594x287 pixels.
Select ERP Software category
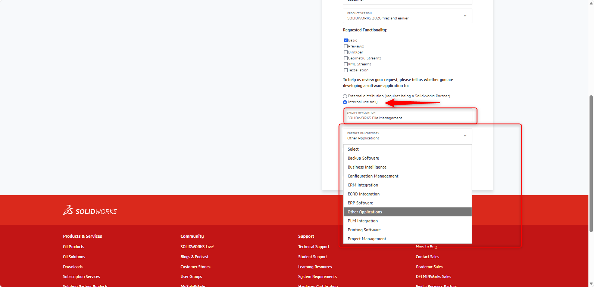click(x=407, y=203)
